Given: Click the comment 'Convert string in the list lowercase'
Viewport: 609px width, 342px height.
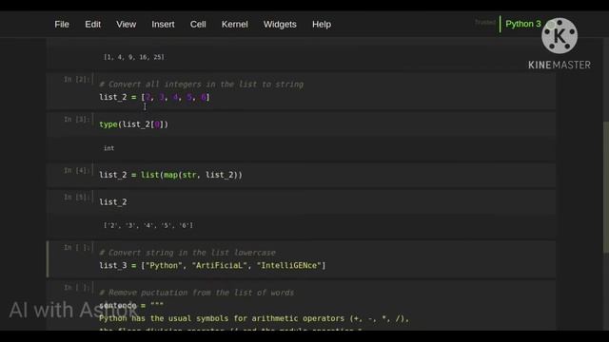Looking at the screenshot, I should 187,253.
